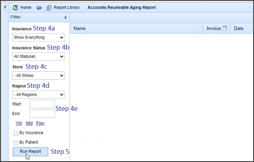Open the Insurance dropdown showing Show Everything
This screenshot has width=254, height=162.
[38, 37]
